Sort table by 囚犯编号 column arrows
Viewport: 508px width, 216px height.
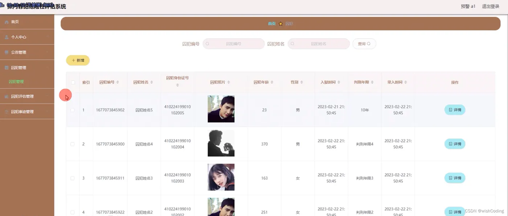[x=118, y=82]
